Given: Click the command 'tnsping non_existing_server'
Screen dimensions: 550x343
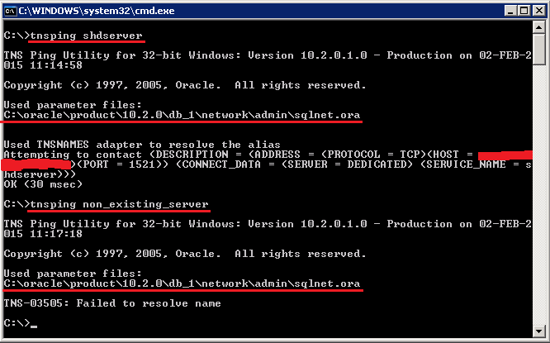Looking at the screenshot, I should pyautogui.click(x=119, y=204).
